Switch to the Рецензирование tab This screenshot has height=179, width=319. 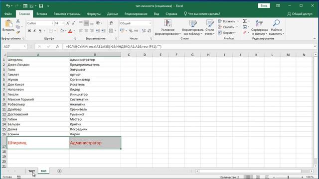point(136,14)
